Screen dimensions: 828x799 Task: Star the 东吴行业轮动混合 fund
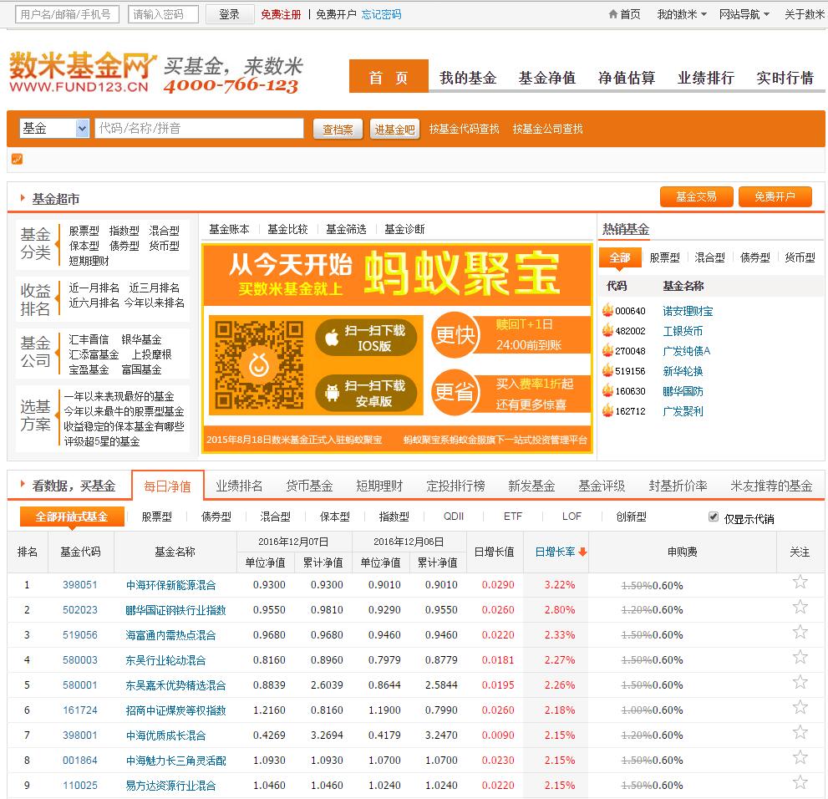[800, 657]
